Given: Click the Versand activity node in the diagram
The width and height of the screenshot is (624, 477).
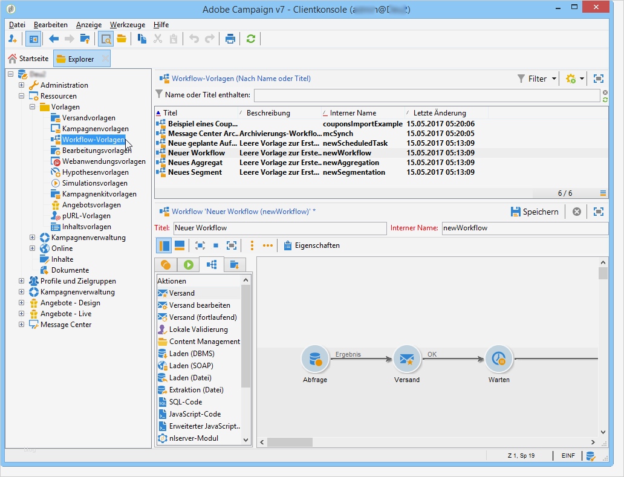Looking at the screenshot, I should [406, 359].
